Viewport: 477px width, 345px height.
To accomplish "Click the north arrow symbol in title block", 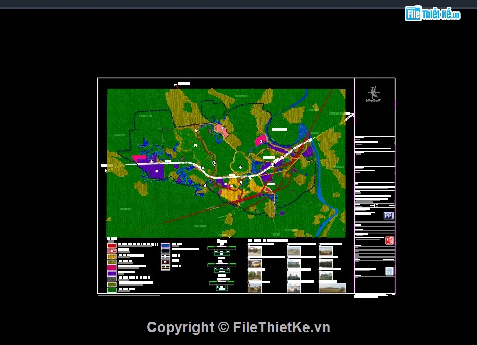I will [x=373, y=94].
